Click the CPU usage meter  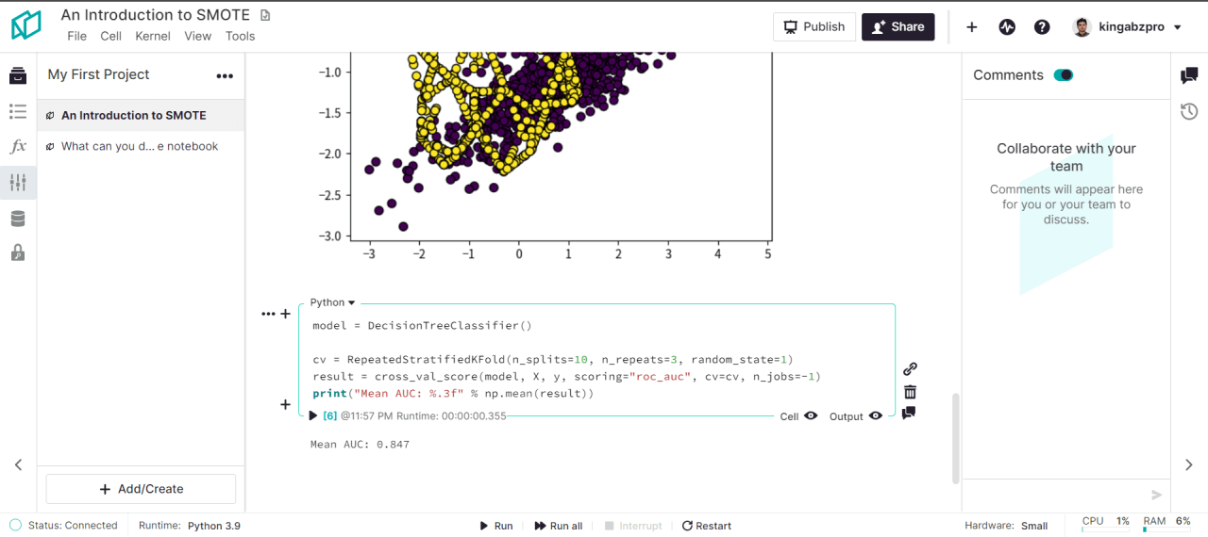pyautogui.click(x=1105, y=523)
